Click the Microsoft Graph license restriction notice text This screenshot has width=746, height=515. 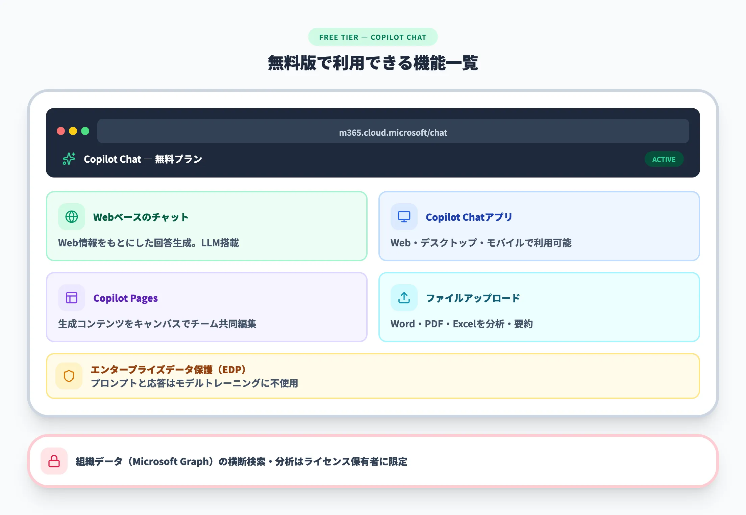click(x=242, y=461)
